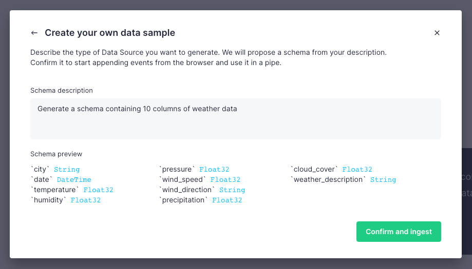Click the `wind_speed` column entry

pos(183,179)
